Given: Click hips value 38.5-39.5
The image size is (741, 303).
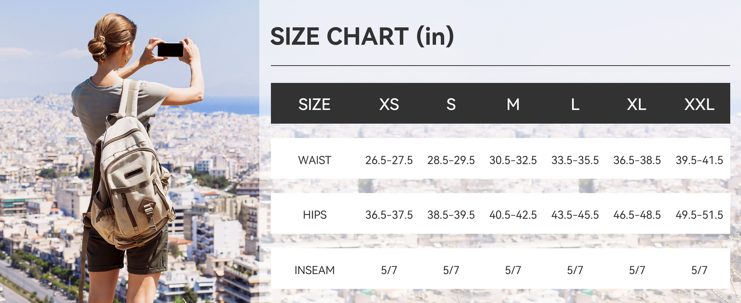Looking at the screenshot, I should point(451,215).
